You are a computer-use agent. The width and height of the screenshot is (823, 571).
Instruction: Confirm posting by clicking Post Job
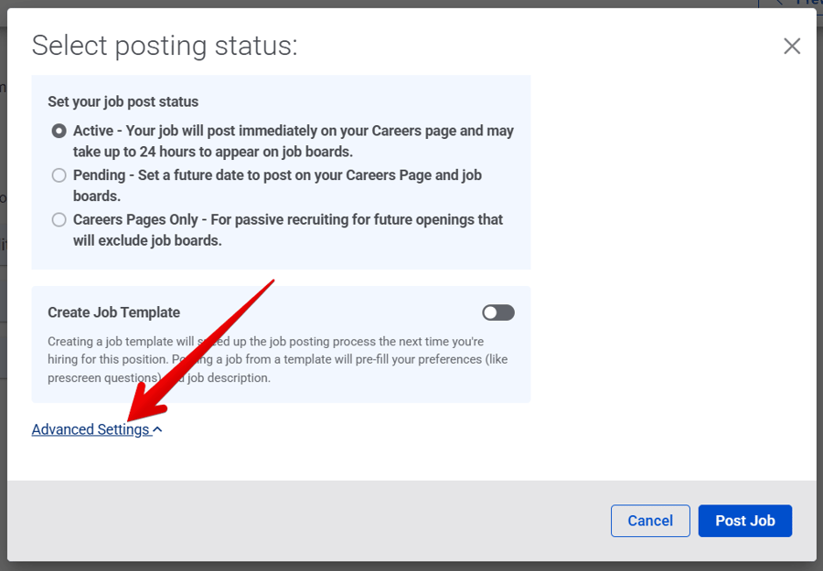coord(744,521)
